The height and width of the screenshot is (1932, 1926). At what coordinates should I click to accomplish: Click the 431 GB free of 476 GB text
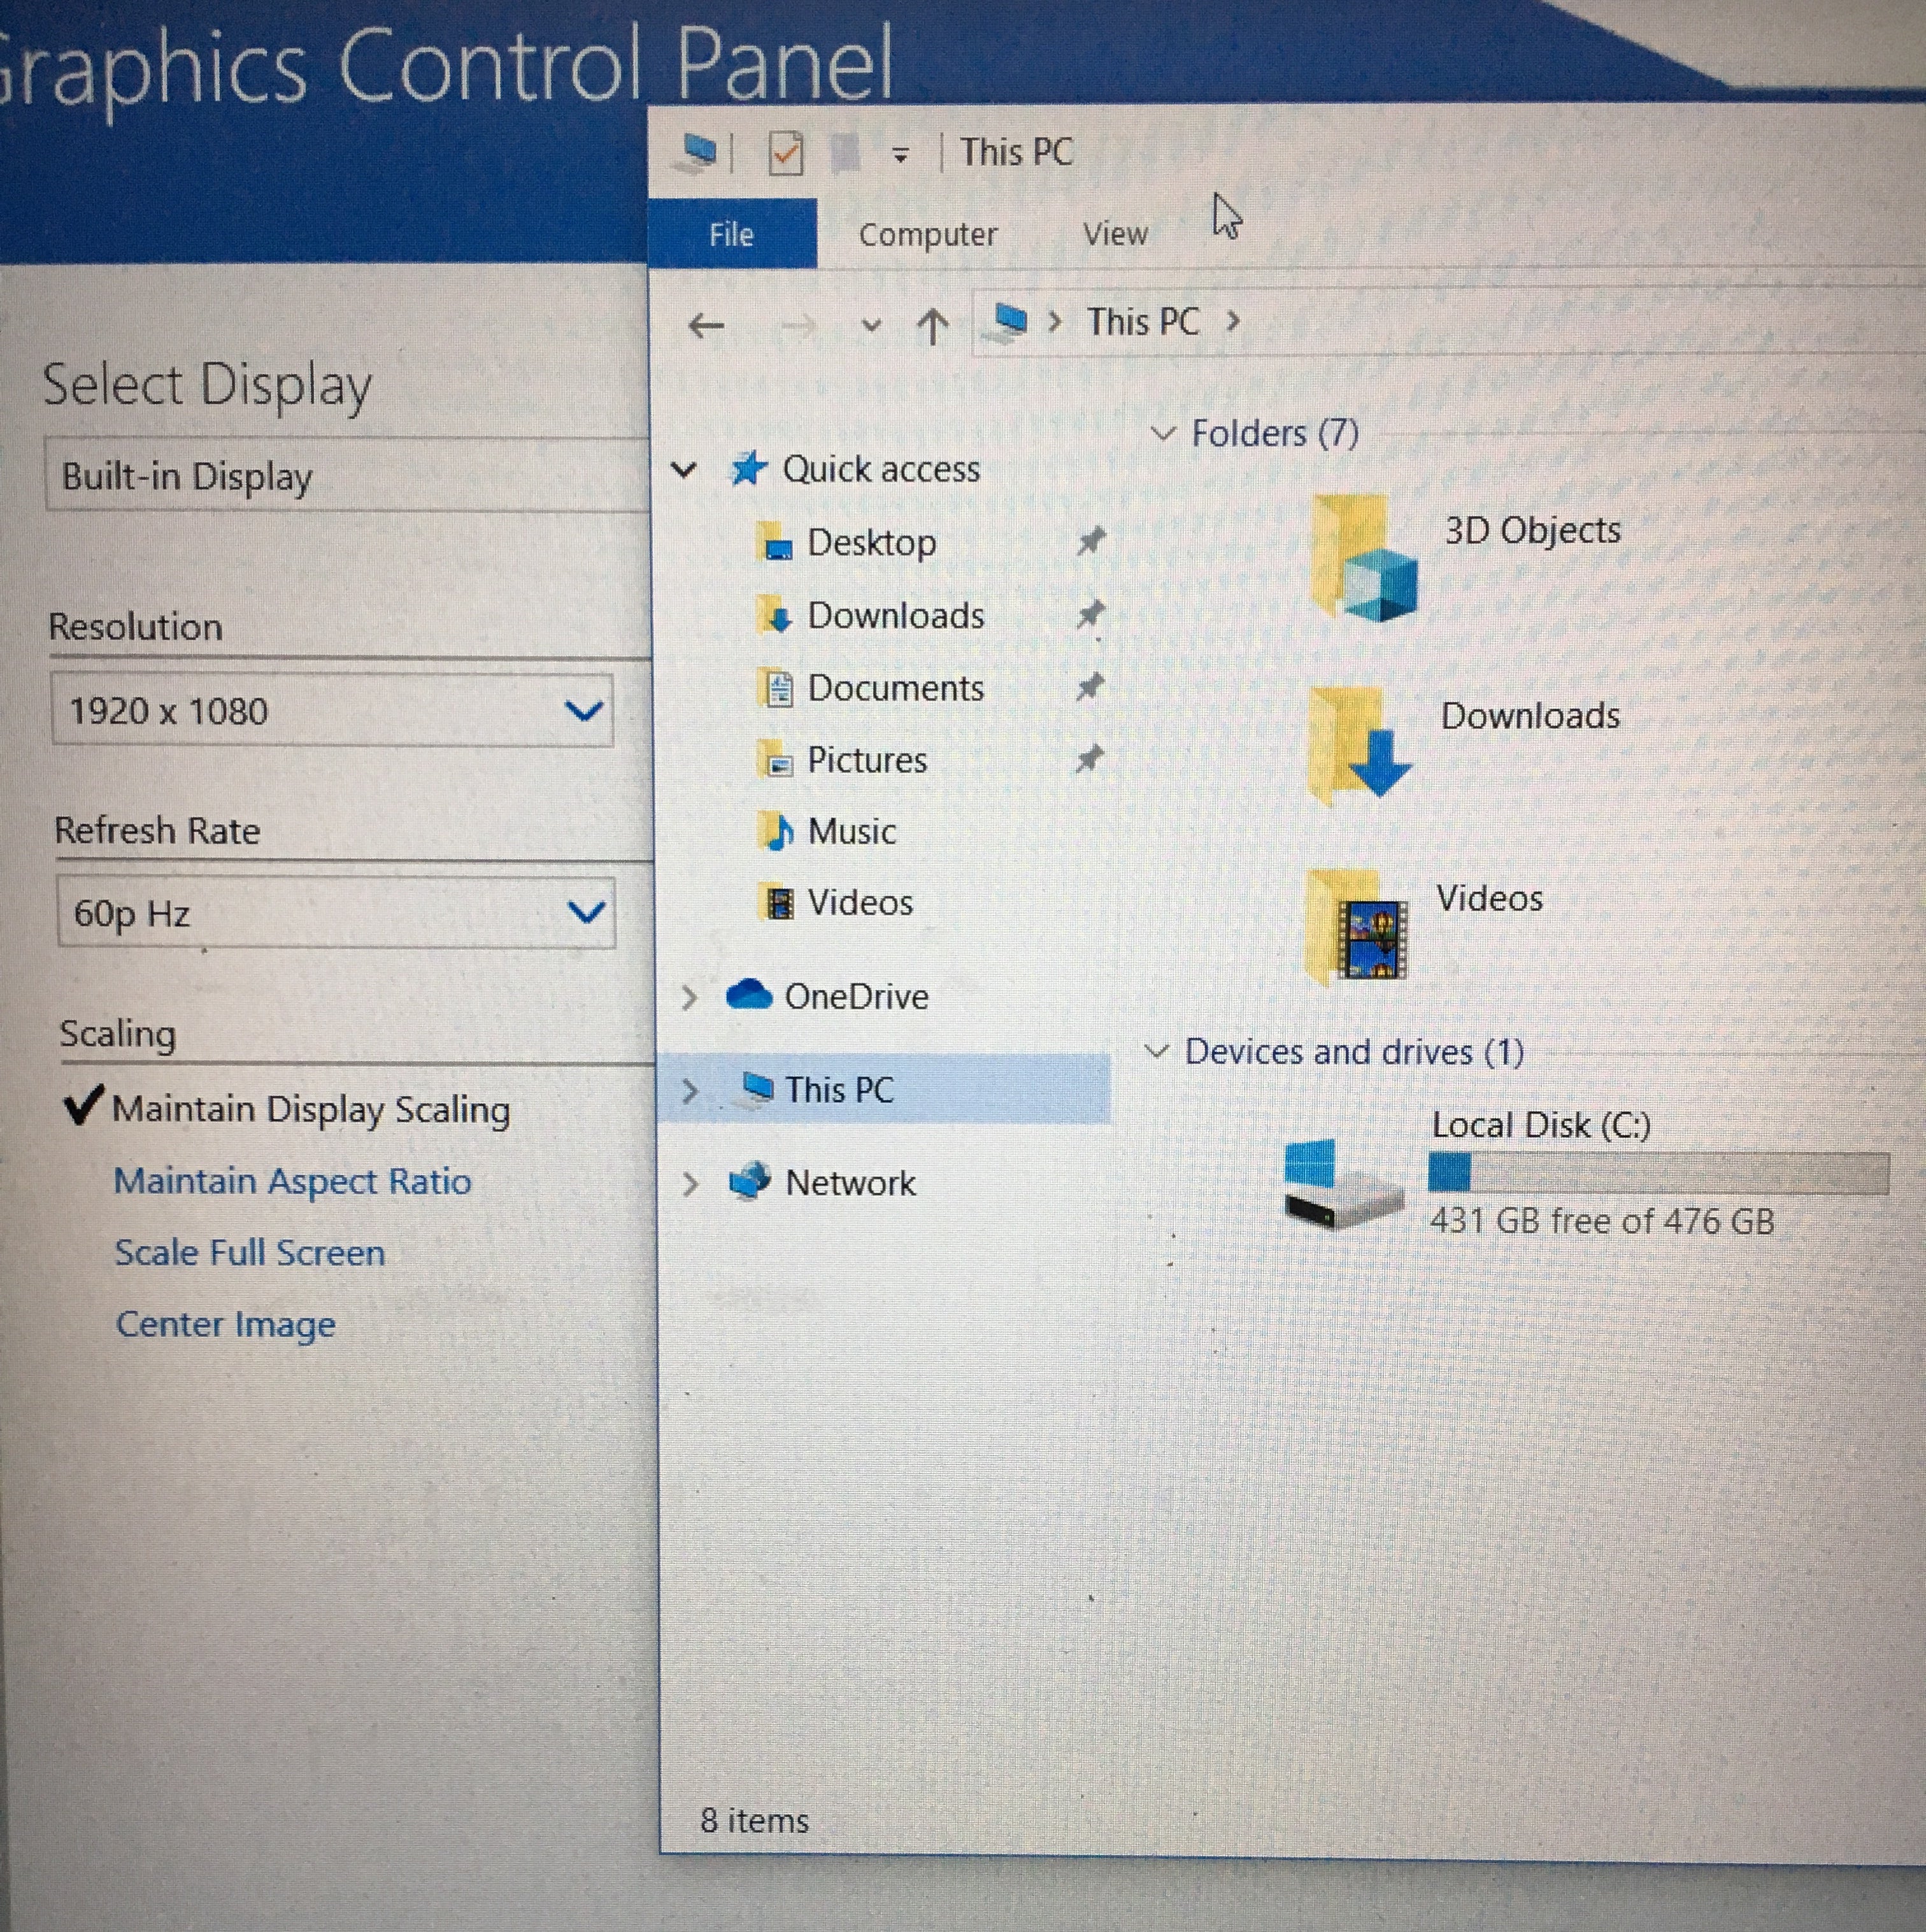coord(1602,1221)
